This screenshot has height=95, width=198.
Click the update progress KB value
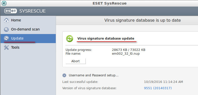point(129,50)
